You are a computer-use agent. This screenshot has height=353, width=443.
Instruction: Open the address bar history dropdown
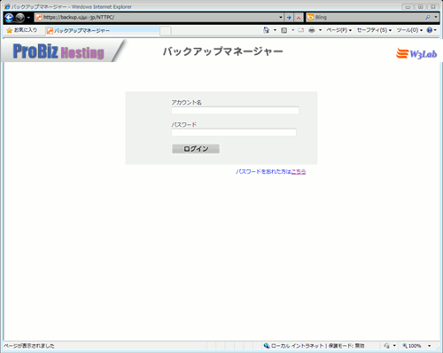pyautogui.click(x=281, y=18)
